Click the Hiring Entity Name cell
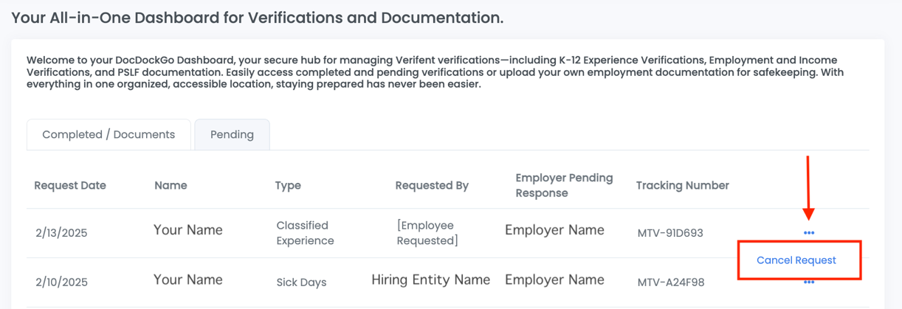This screenshot has height=309, width=902. coord(430,280)
